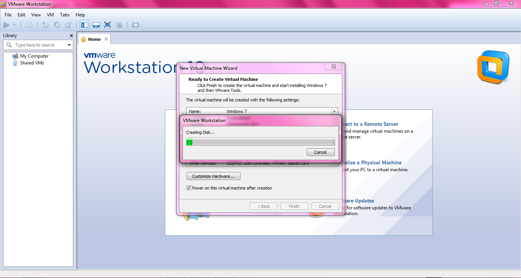Image resolution: width=521 pixels, height=278 pixels.
Task: Open the Snapshot Manager wrench-clock icon
Action: tap(68, 25)
